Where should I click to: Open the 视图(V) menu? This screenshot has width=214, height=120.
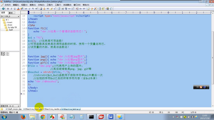(x=24, y=5)
